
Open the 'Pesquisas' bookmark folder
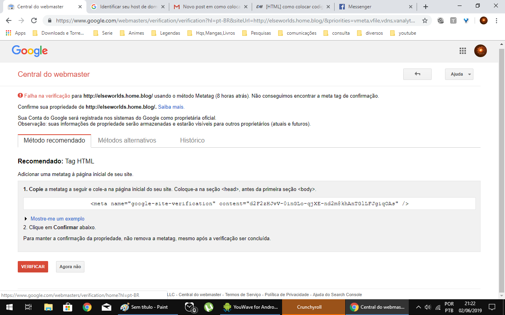(x=257, y=33)
